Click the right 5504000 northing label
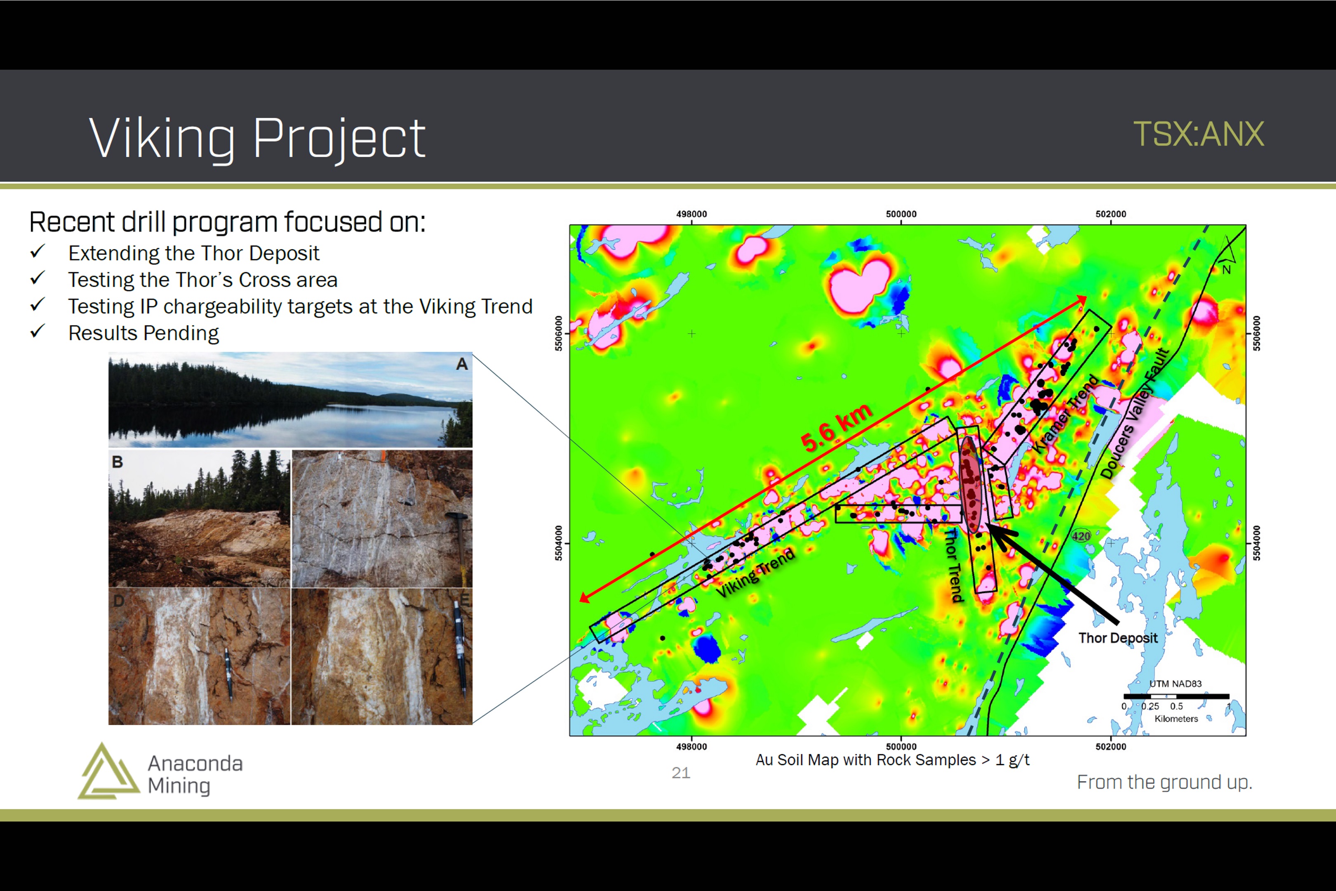The height and width of the screenshot is (891, 1336). (1256, 543)
